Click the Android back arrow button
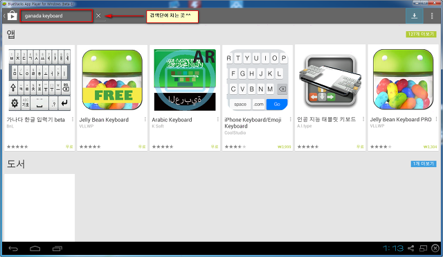Viewport: 443px width, 257px height. (13, 249)
